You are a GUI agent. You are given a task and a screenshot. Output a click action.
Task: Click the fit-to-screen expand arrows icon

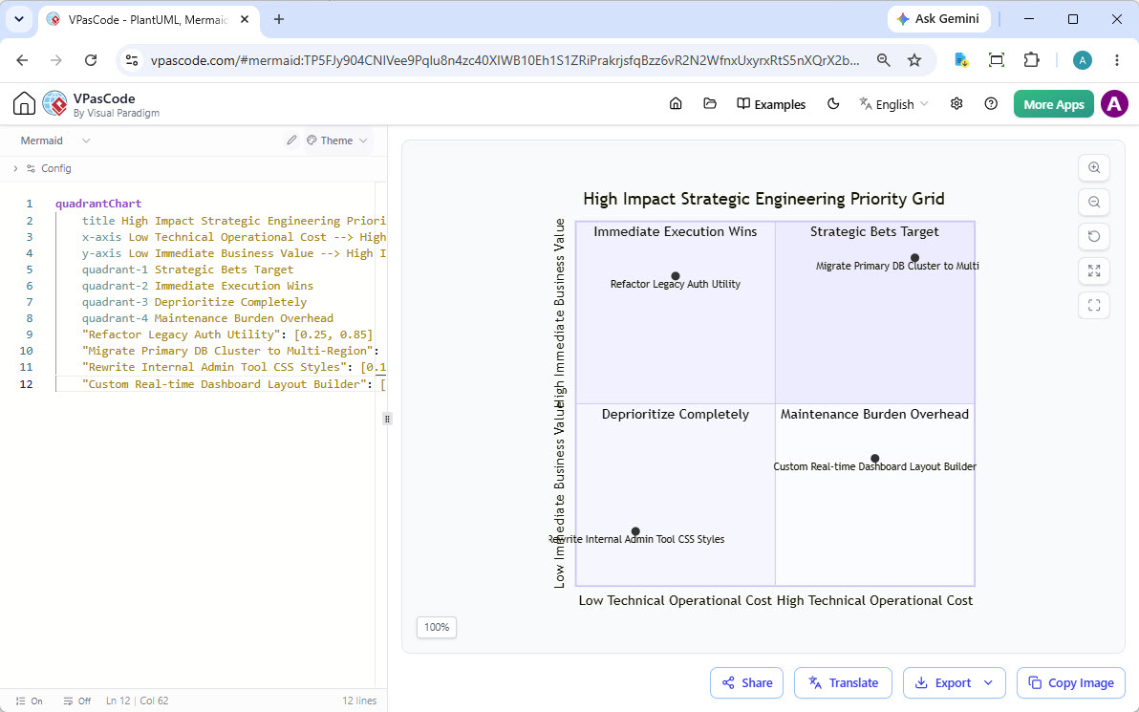point(1094,271)
